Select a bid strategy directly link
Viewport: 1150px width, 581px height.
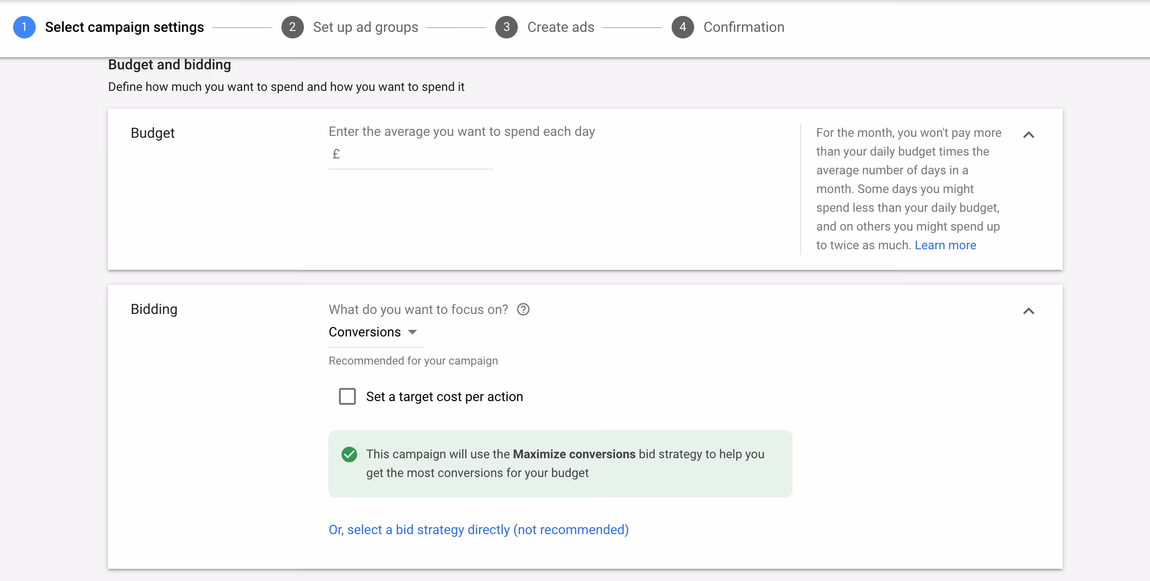pyautogui.click(x=479, y=530)
